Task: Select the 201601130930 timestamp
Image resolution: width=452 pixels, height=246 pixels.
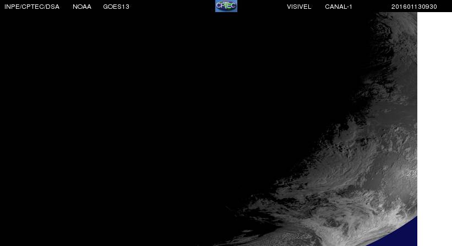Action: 414,7
